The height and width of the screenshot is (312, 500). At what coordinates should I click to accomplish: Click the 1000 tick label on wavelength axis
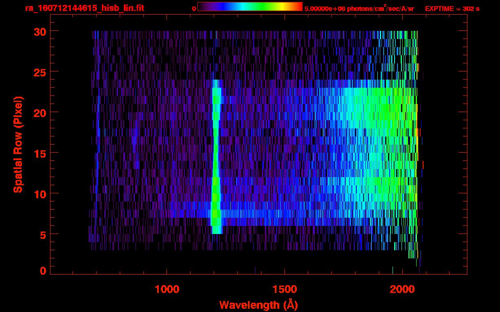coord(167,289)
